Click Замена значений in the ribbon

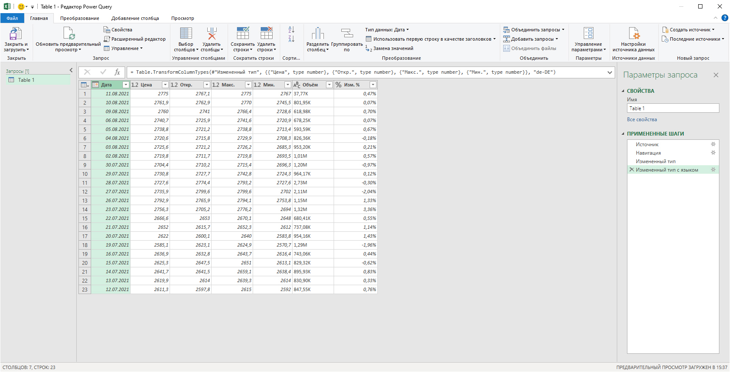tap(389, 48)
